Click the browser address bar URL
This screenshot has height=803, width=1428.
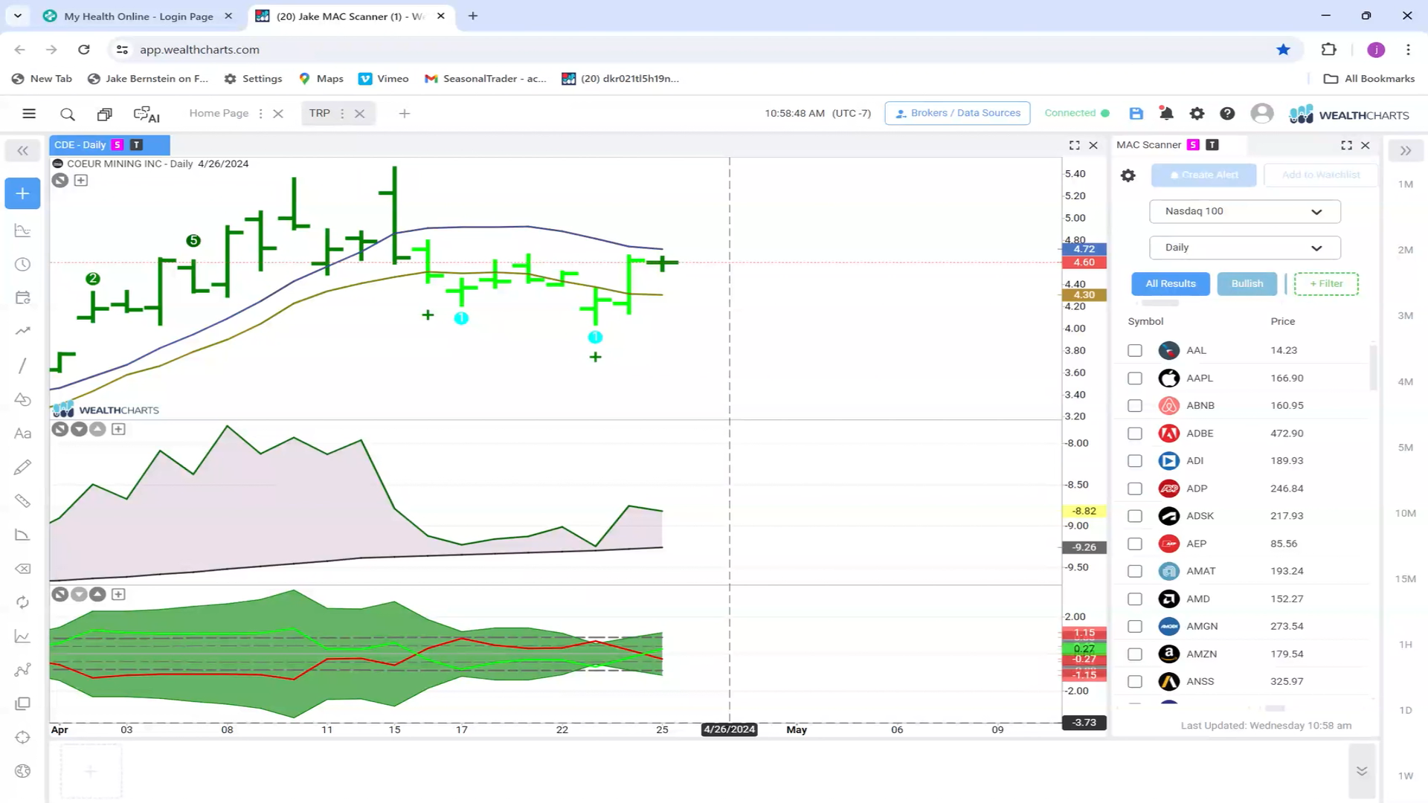pyautogui.click(x=199, y=50)
